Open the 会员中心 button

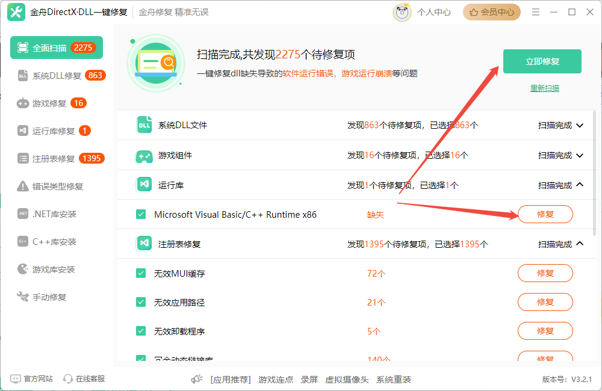coord(491,12)
